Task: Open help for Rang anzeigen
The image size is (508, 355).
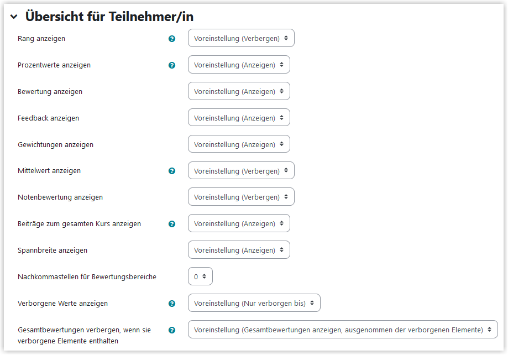Action: [172, 39]
